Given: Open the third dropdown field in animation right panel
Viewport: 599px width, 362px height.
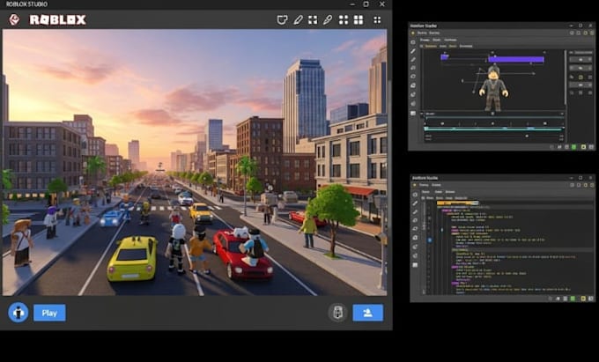Looking at the screenshot, I should click(x=581, y=85).
